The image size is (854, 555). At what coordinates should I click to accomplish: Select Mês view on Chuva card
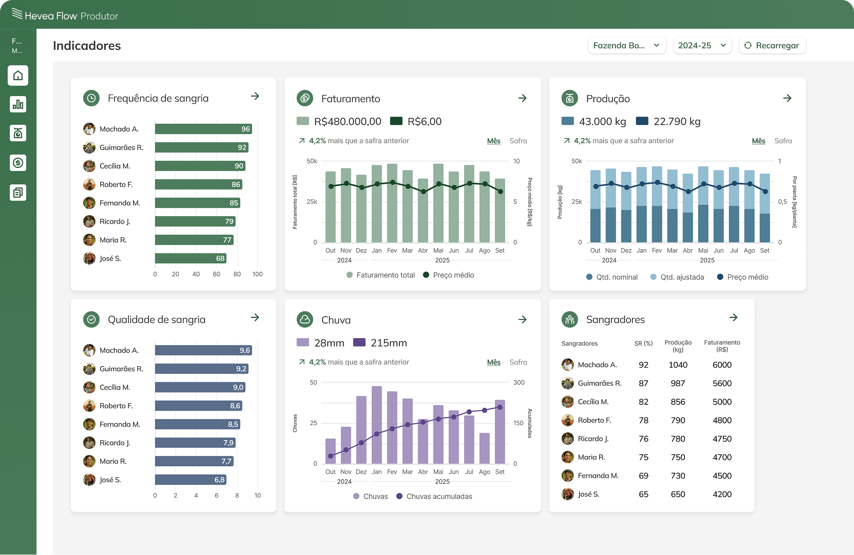pos(493,362)
